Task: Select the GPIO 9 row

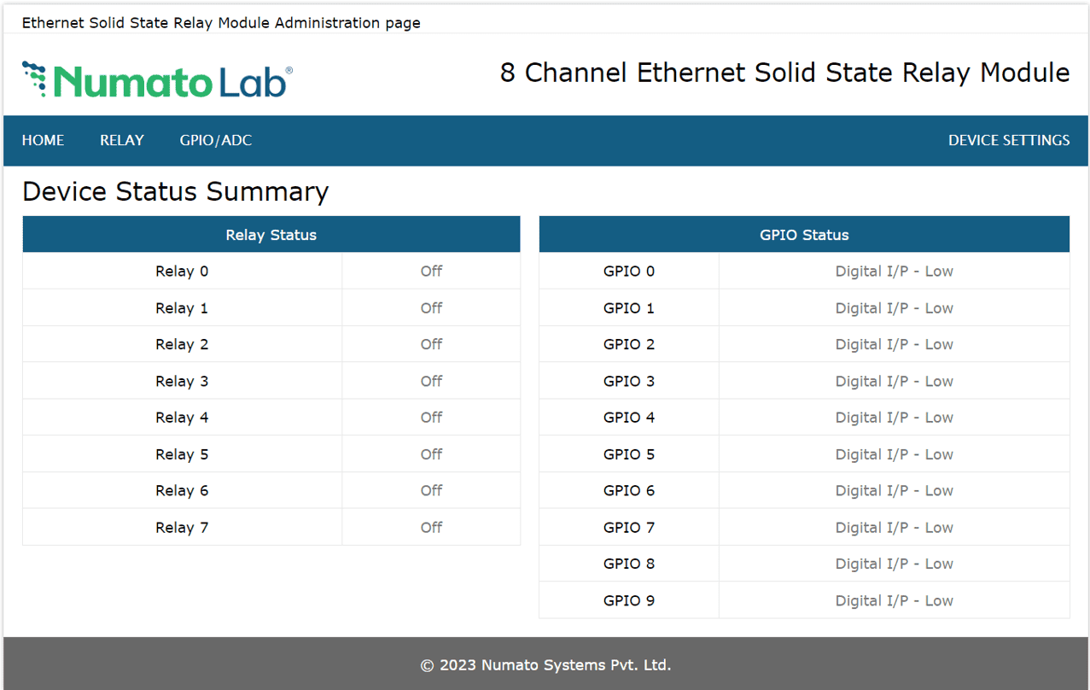Action: (628, 600)
